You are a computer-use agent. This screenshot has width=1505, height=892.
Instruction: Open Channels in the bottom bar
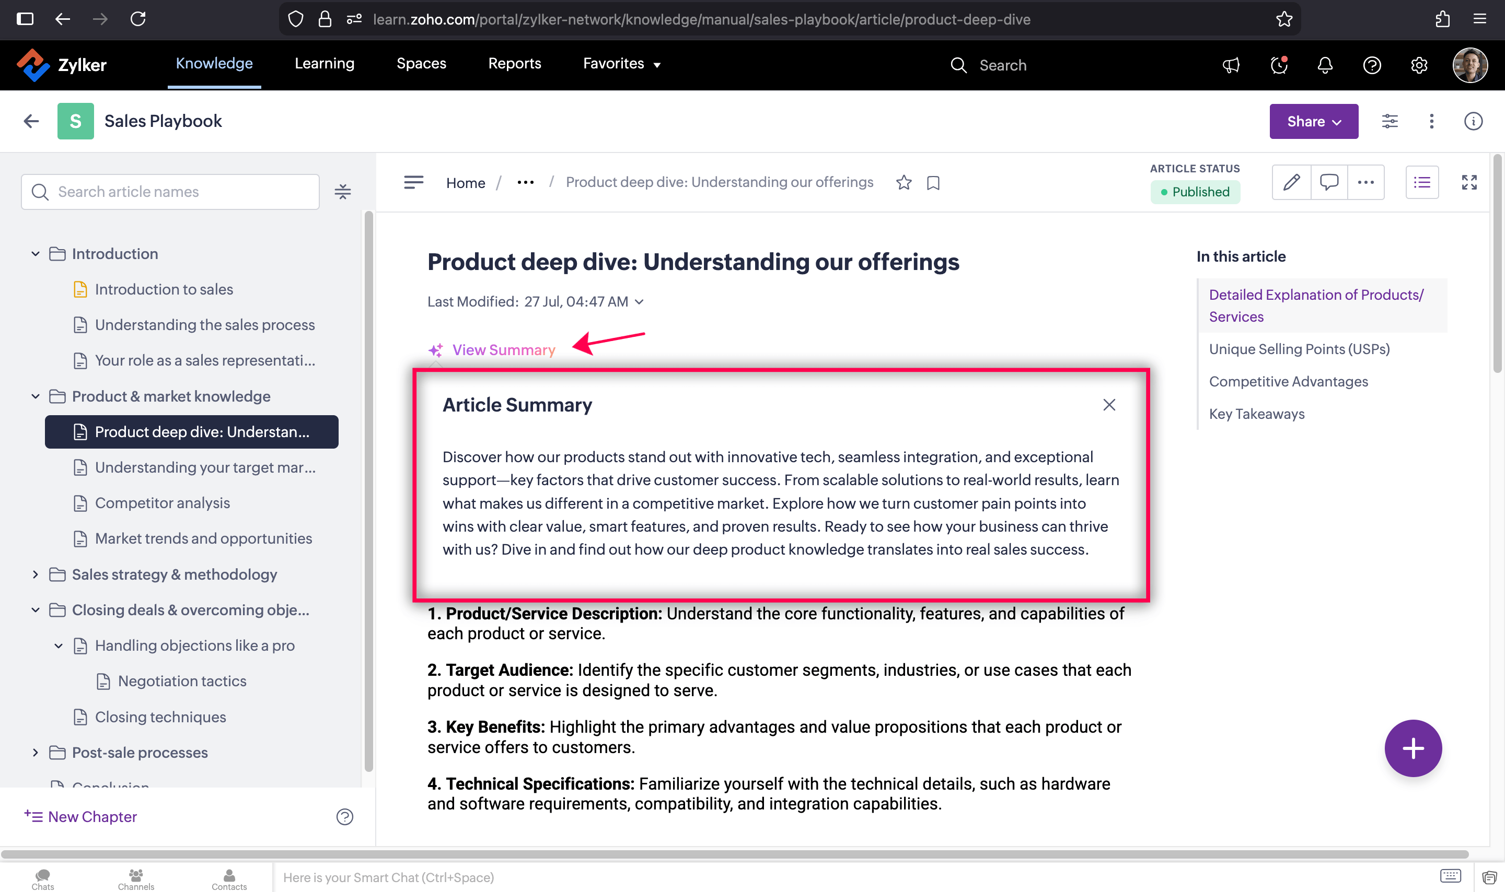136,878
